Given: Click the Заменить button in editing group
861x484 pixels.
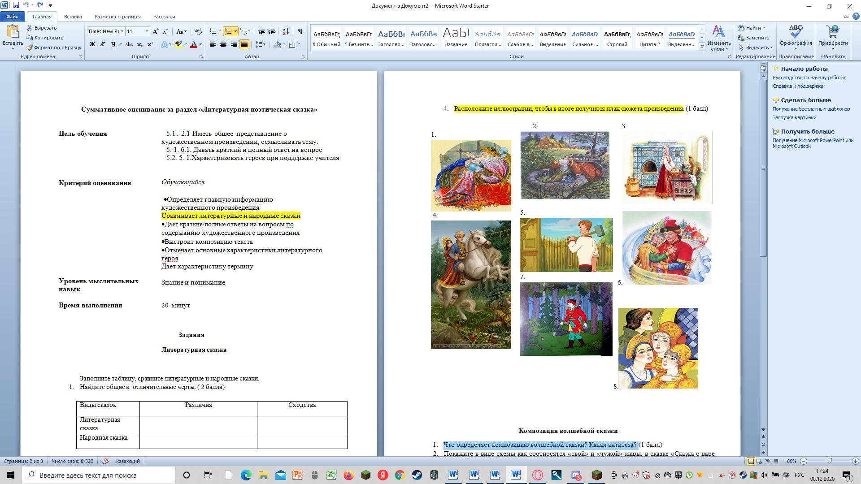Looking at the screenshot, I should point(753,38).
